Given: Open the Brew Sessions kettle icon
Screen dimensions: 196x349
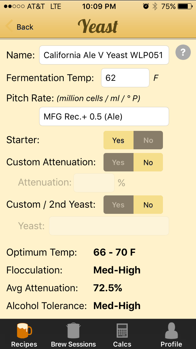Looking at the screenshot, I should point(73,331).
